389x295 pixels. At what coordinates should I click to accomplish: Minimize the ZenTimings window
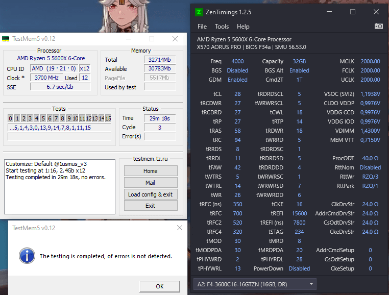pyautogui.click(x=329, y=12)
